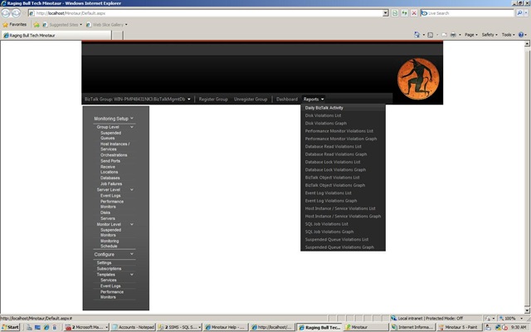This screenshot has height=332, width=531.
Task: Open Subscriptions under Configure
Action: [x=109, y=269]
